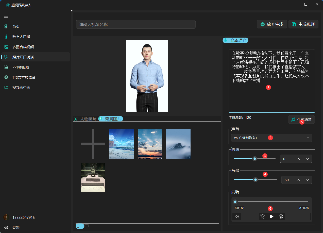Expand the 声音 voice dropdown
The image size is (323, 233).
coord(271,138)
